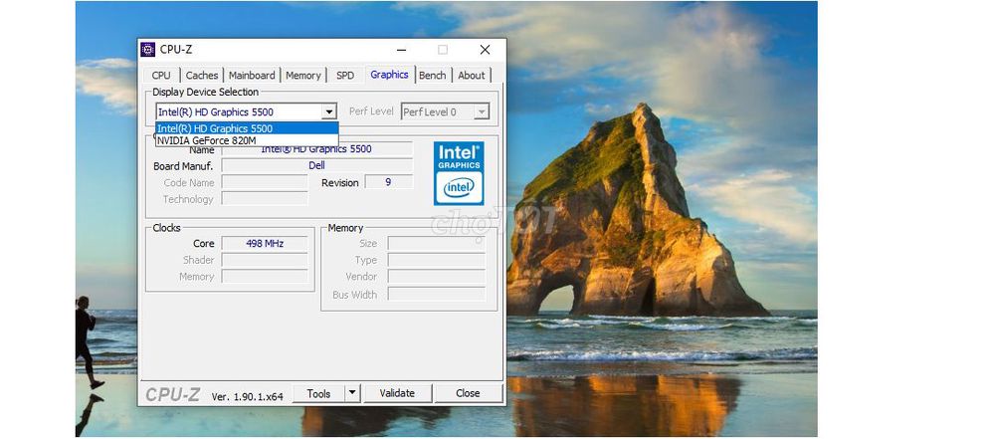Viewport: 995px width, 439px height.
Task: Open the Bench tab
Action: coord(433,75)
